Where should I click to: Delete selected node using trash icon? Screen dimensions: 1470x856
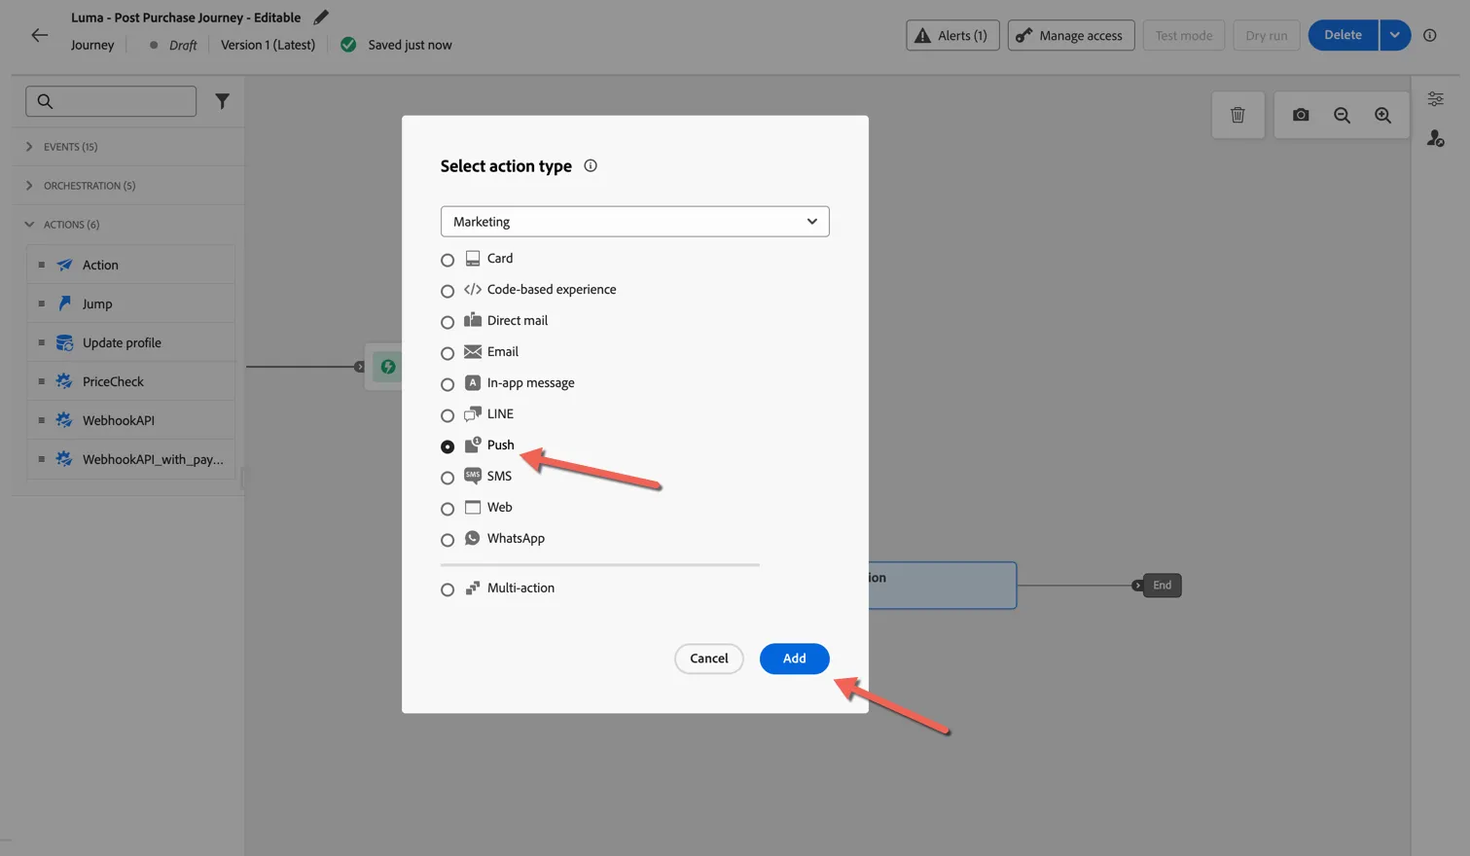click(x=1237, y=115)
